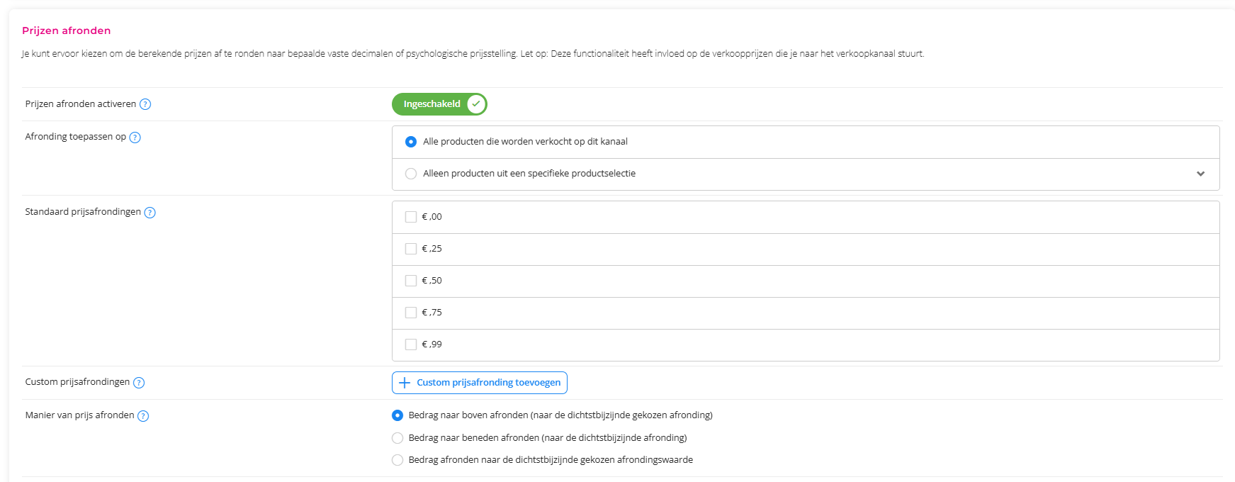Show help for Standaard prijsafrondingen
The height and width of the screenshot is (482, 1235).
click(x=150, y=213)
